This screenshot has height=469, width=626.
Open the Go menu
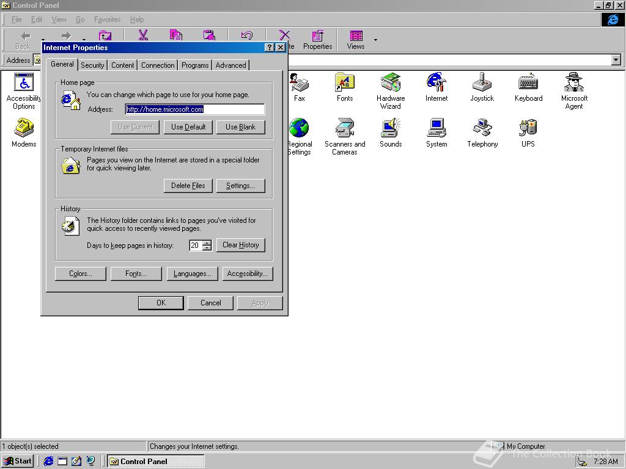point(80,20)
